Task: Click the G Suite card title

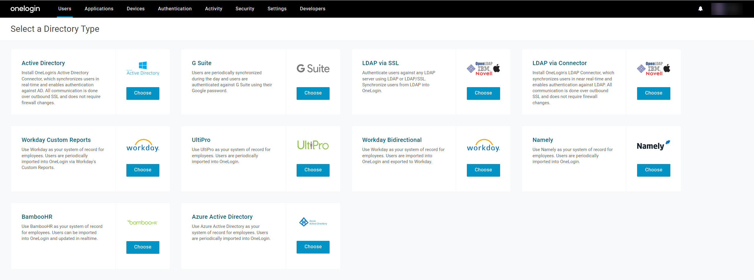Action: tap(202, 63)
